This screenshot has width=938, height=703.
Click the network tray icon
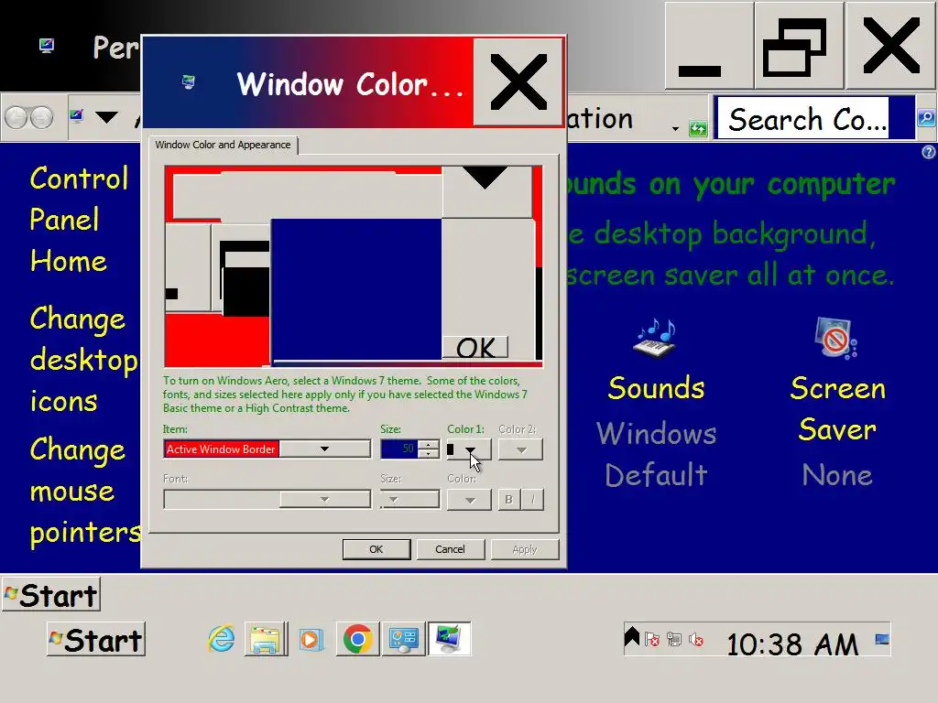point(674,640)
